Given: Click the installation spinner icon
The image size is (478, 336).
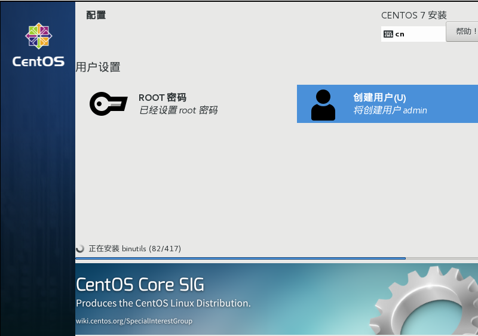Looking at the screenshot, I should click(x=80, y=249).
